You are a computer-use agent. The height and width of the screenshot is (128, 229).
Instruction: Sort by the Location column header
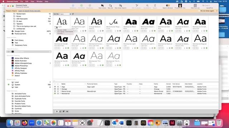(200, 84)
